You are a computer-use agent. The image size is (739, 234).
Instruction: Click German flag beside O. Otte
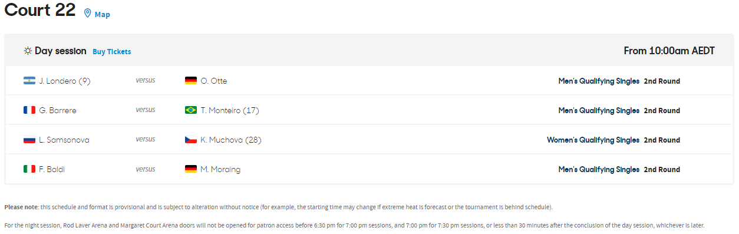(191, 81)
